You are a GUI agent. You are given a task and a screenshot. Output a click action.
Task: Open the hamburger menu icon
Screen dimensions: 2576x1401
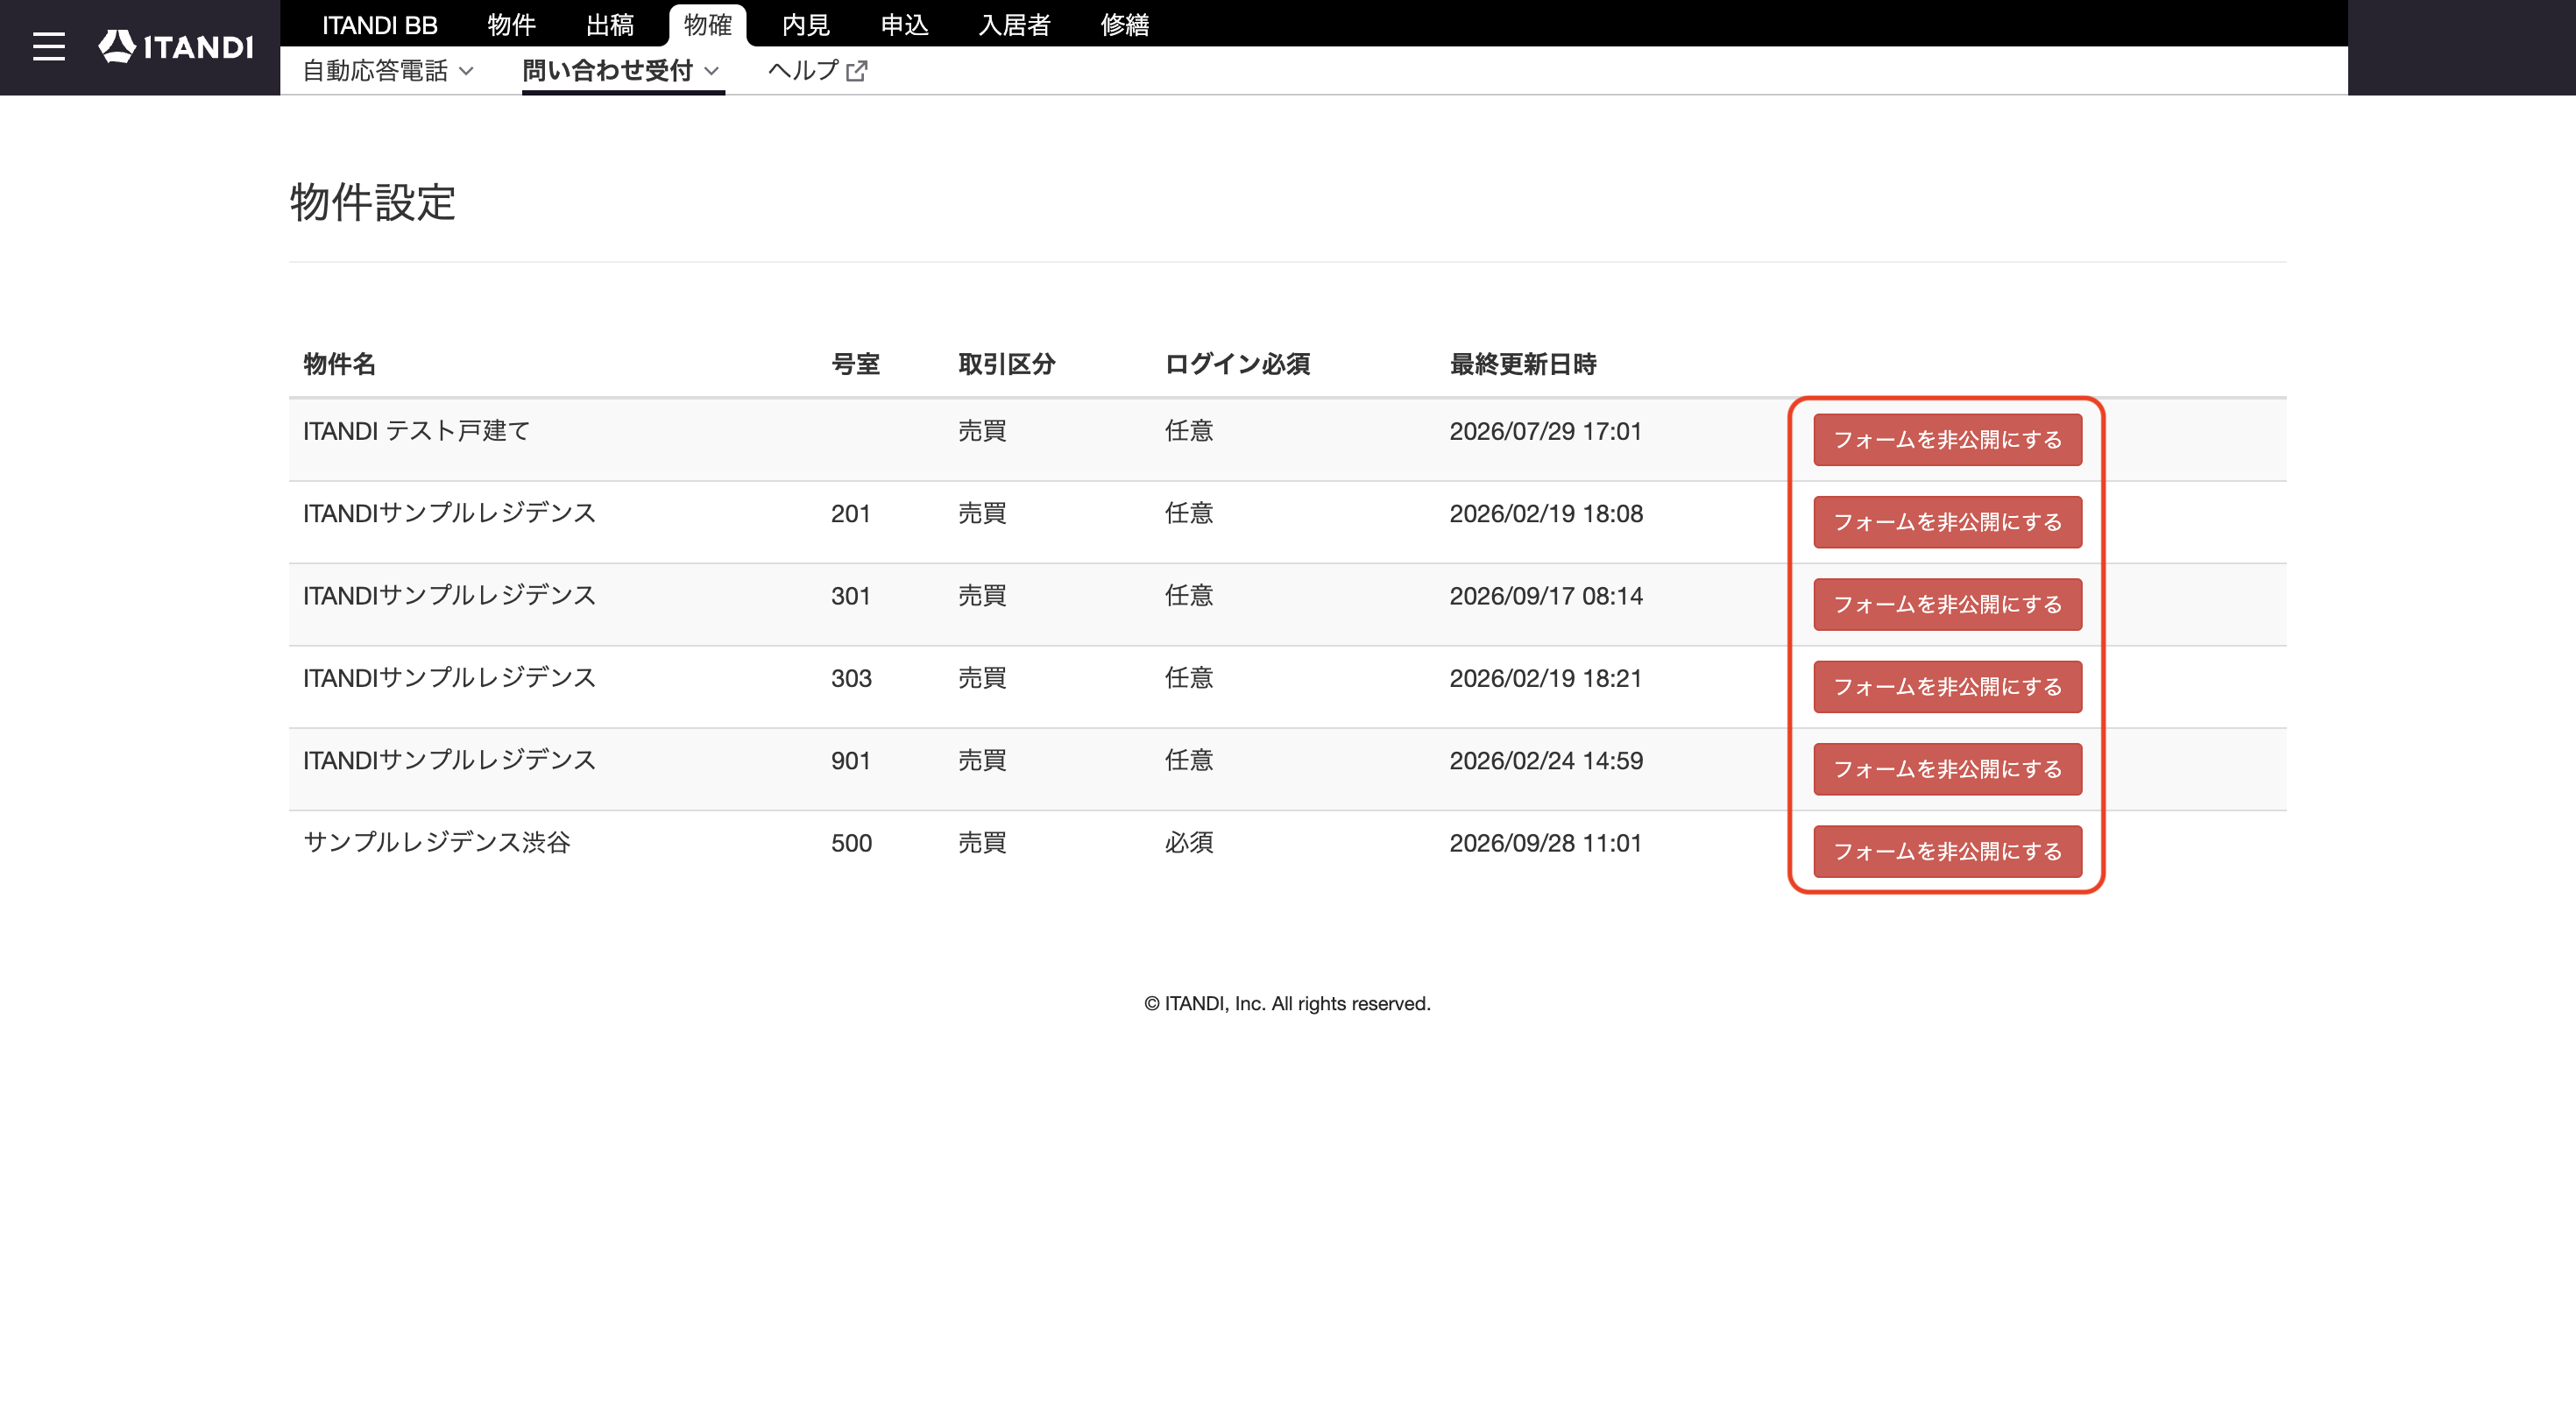(x=48, y=47)
